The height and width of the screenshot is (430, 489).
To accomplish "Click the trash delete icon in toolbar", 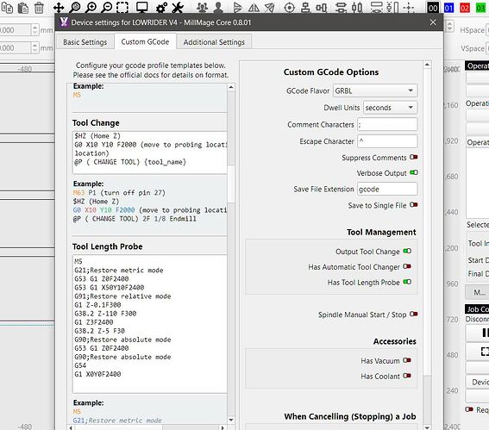I will [x=39, y=8].
